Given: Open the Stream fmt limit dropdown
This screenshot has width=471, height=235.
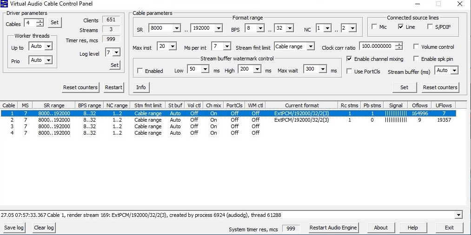Looking at the screenshot, I should tap(311, 46).
